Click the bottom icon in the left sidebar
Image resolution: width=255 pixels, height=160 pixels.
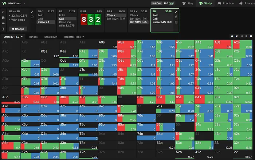click(3, 29)
